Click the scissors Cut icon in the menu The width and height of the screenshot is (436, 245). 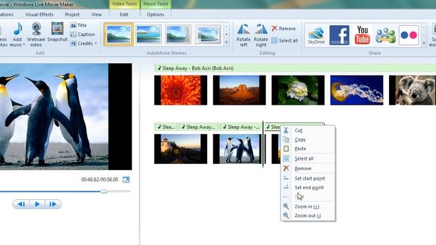coord(286,130)
